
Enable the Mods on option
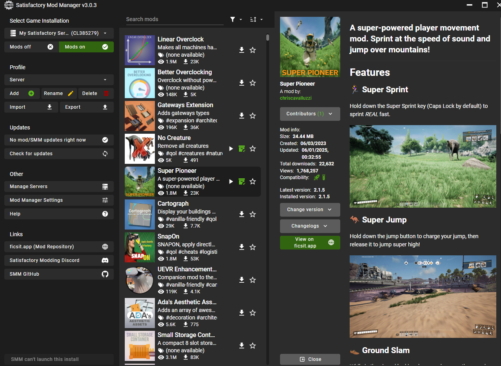click(x=86, y=47)
